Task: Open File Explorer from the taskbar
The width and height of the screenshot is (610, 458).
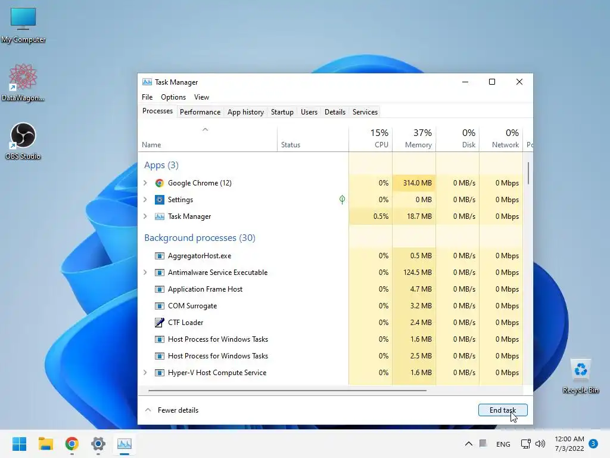Action: (x=45, y=444)
